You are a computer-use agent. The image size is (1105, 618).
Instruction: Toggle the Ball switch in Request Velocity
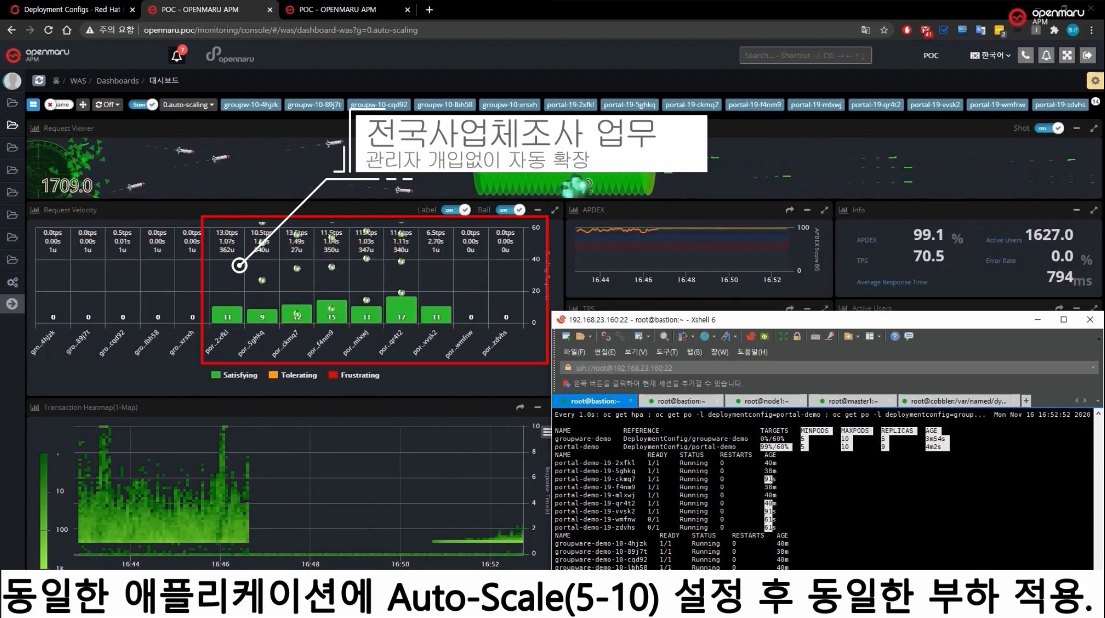coord(510,210)
